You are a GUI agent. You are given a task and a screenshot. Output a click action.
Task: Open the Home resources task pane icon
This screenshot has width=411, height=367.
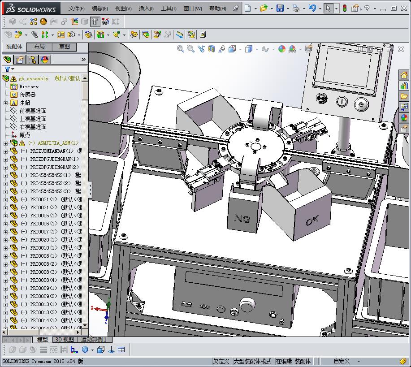point(404,75)
